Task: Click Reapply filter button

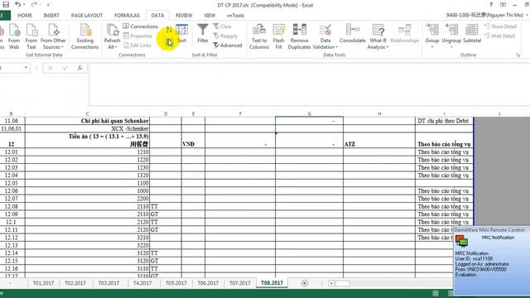Action: [x=225, y=36]
